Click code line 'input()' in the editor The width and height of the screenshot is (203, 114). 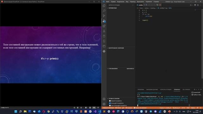click(145, 20)
